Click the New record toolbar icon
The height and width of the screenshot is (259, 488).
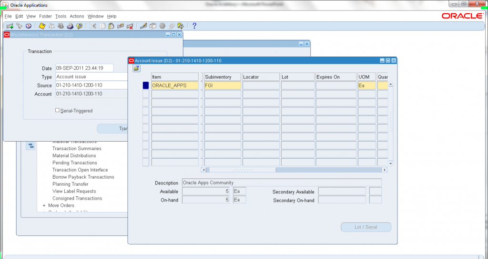pos(10,26)
